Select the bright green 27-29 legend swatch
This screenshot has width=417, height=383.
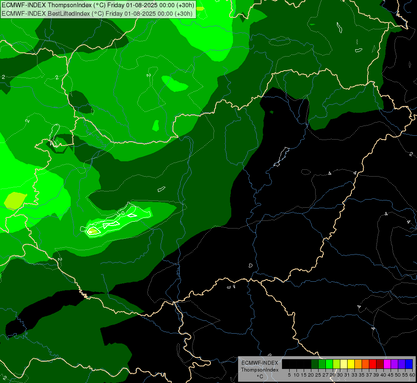329,364
